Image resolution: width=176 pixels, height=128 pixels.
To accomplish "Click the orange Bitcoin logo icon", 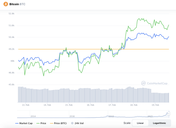I will [5, 4].
